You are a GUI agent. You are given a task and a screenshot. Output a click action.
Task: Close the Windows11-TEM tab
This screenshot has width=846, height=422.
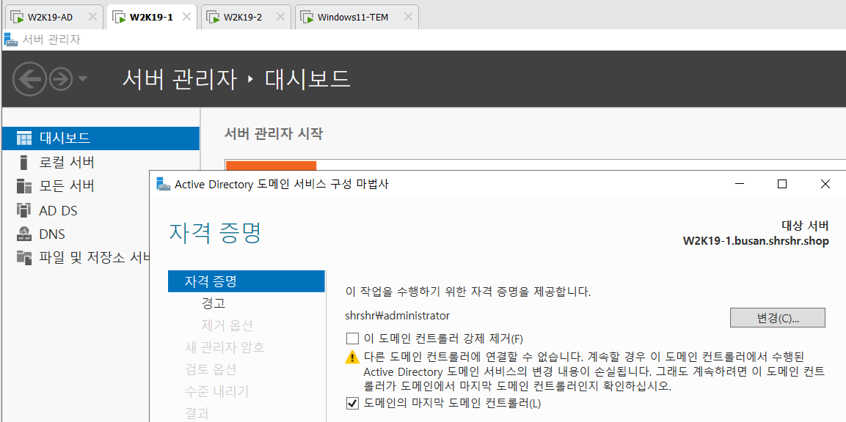[x=408, y=17]
